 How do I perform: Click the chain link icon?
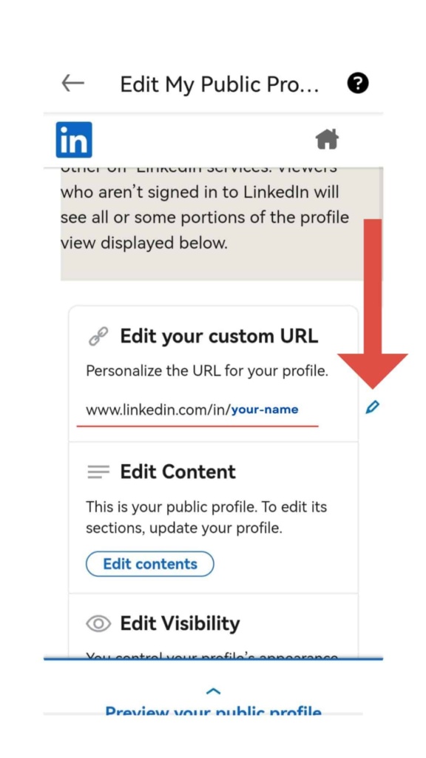click(x=98, y=336)
